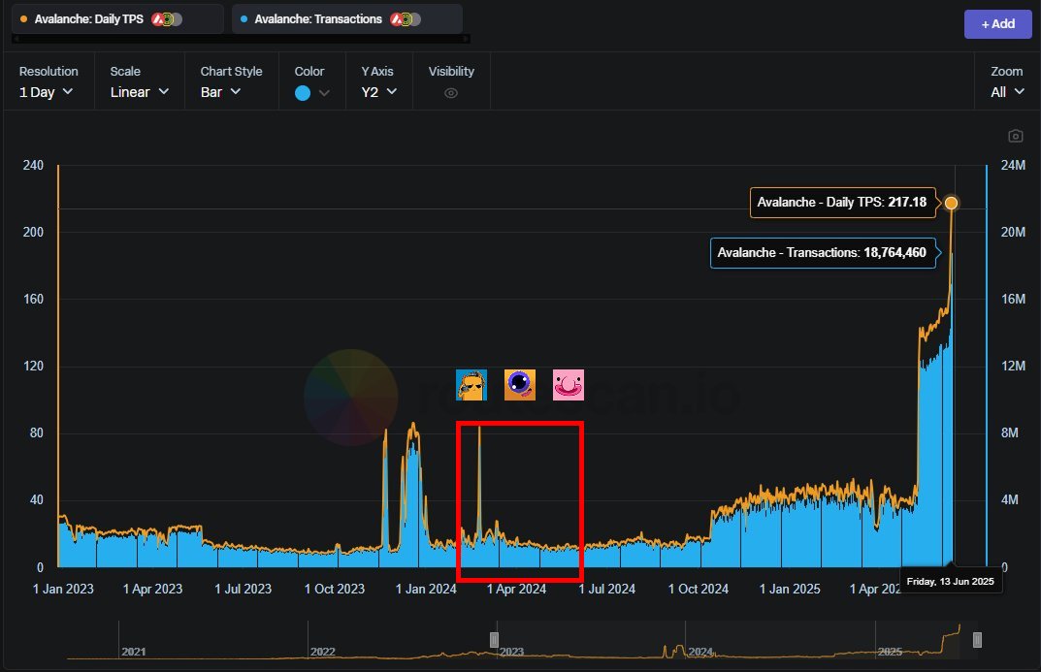Open the Chart Style Bar dropdown
1041x672 pixels.
point(221,92)
